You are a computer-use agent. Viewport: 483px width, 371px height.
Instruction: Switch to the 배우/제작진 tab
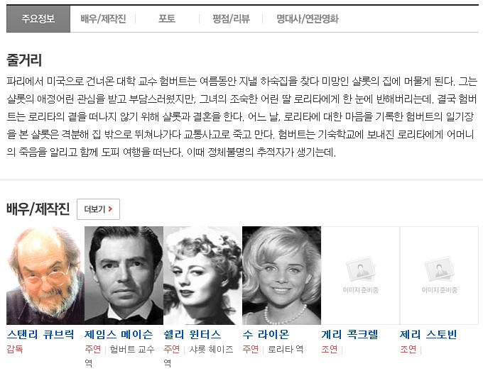tap(103, 19)
